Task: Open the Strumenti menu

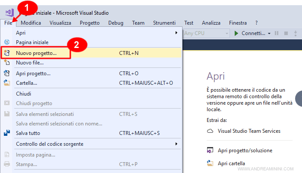Action: point(164,23)
